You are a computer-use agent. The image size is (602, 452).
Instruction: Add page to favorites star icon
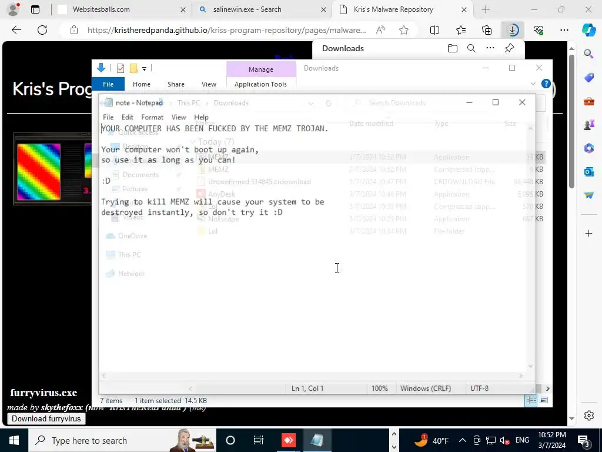(403, 30)
